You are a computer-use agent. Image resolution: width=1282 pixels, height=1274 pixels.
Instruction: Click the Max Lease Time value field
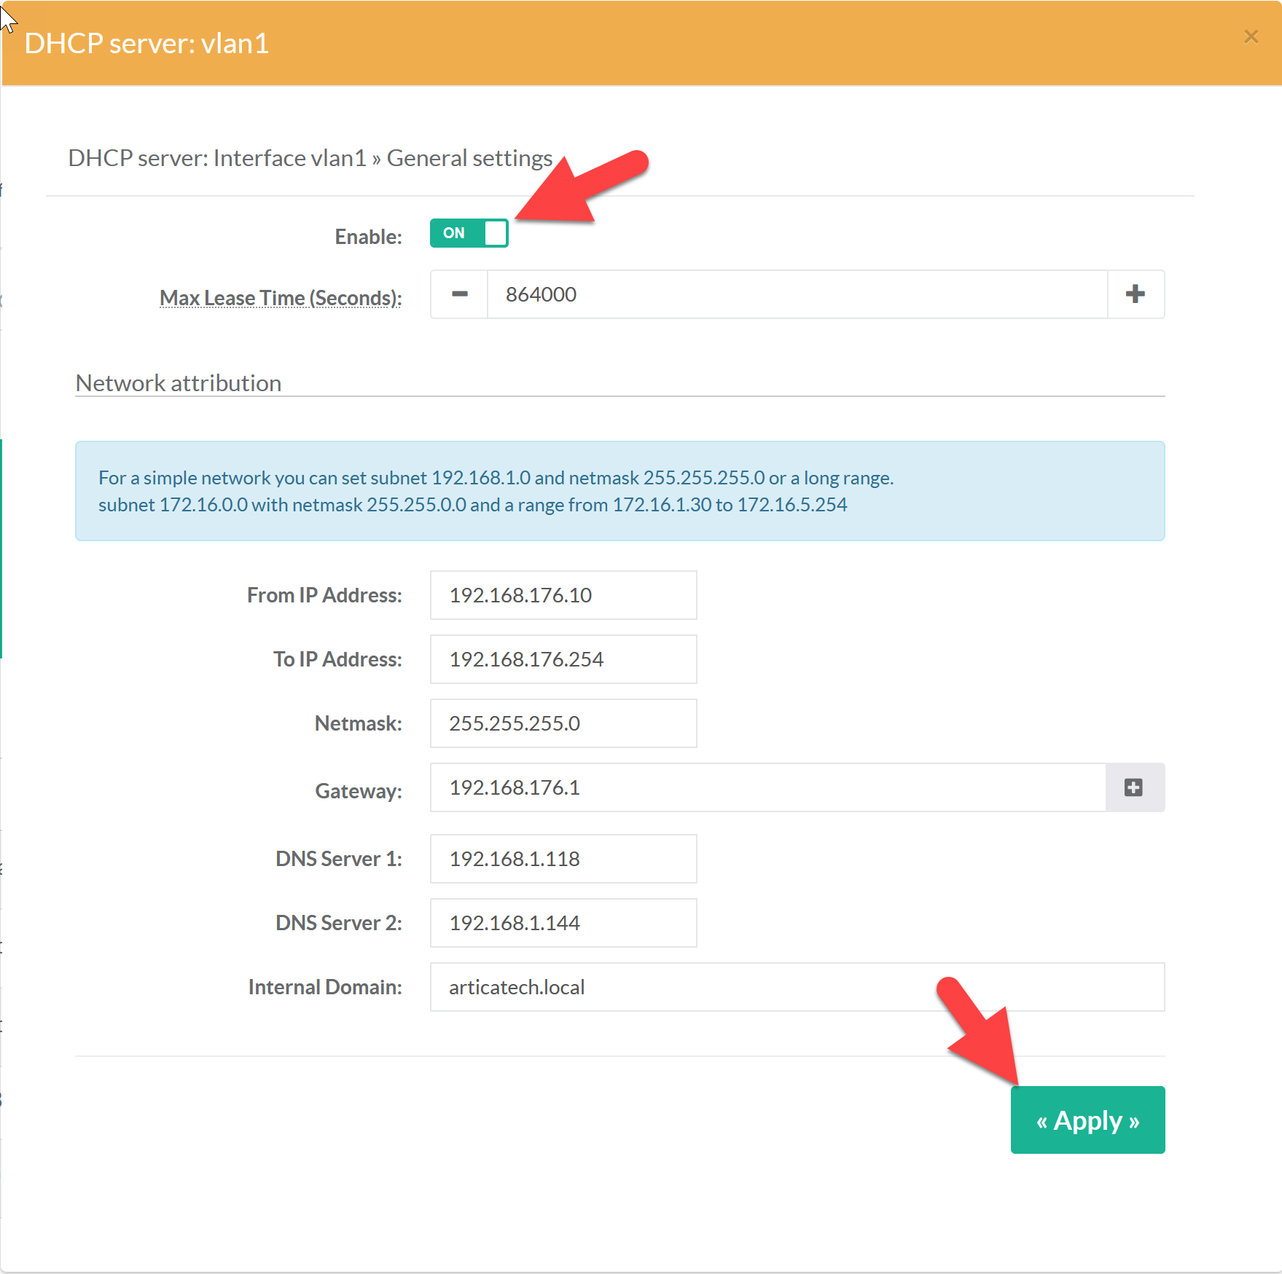pos(796,294)
